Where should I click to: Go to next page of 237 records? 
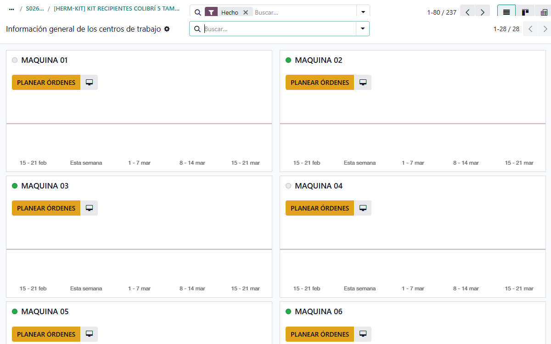(x=482, y=12)
